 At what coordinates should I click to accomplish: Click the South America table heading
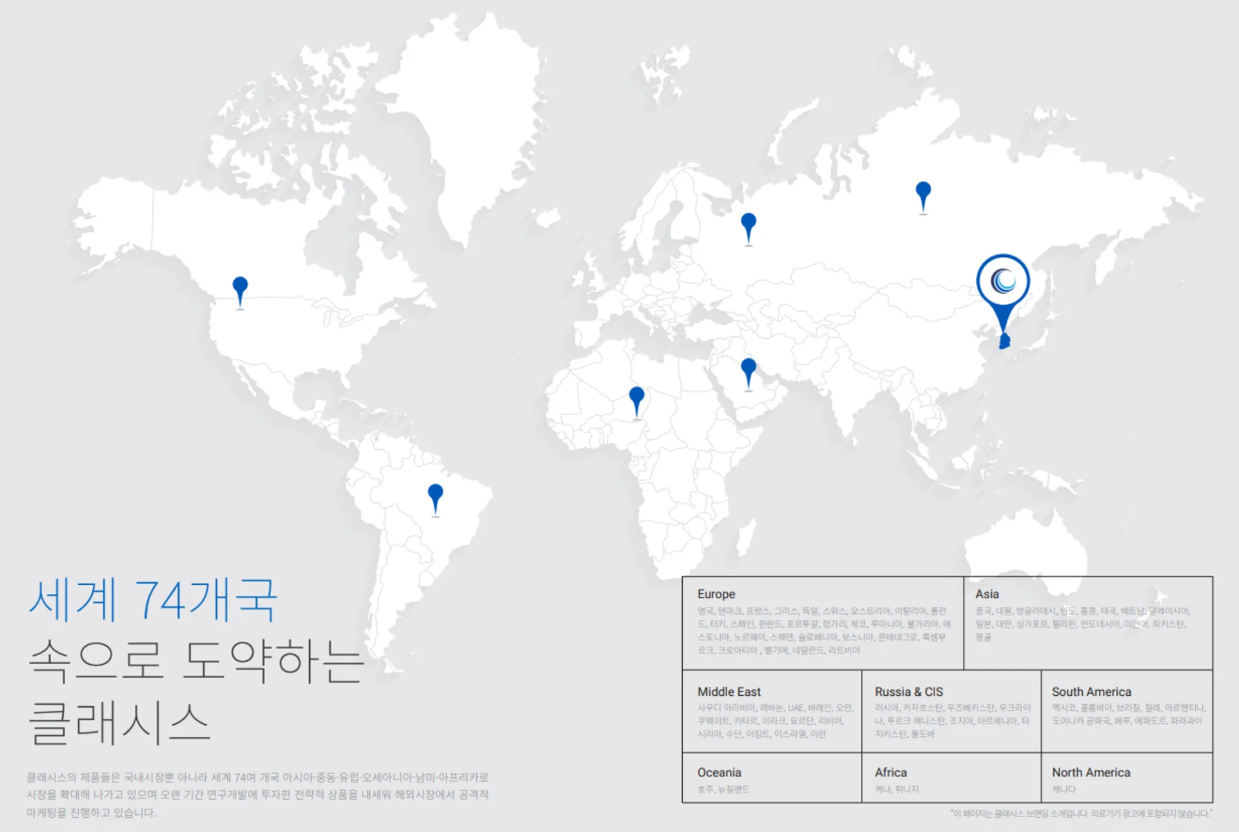click(x=1091, y=691)
